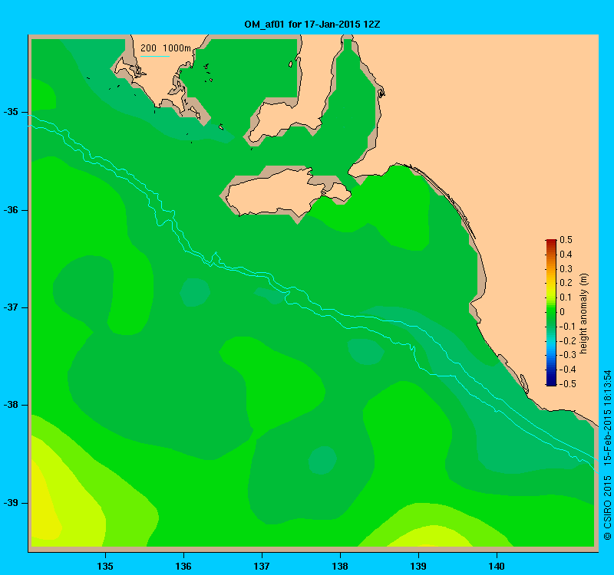Click the -0.2 value on the colorbar

pyautogui.click(x=566, y=340)
